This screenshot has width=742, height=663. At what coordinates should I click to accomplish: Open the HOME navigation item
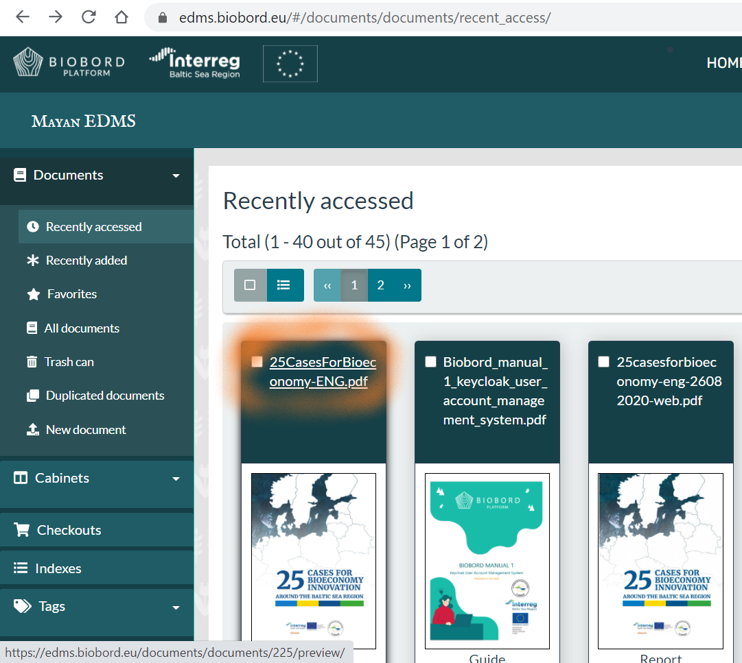724,62
